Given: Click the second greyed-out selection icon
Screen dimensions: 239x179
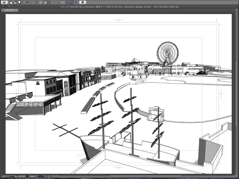Looking at the screenshot, I should click(58, 2).
